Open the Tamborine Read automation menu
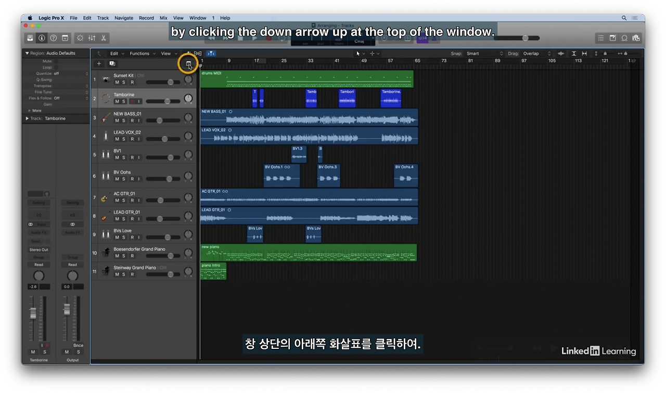Screen dimensions: 666x393 [x=39, y=265]
